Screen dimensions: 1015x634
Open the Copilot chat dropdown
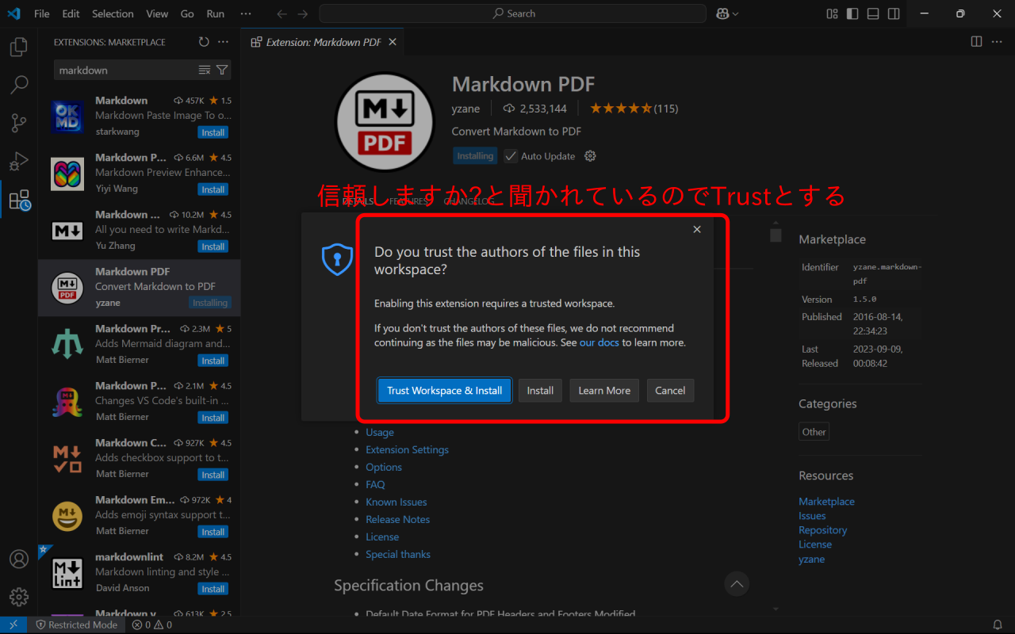pyautogui.click(x=728, y=13)
